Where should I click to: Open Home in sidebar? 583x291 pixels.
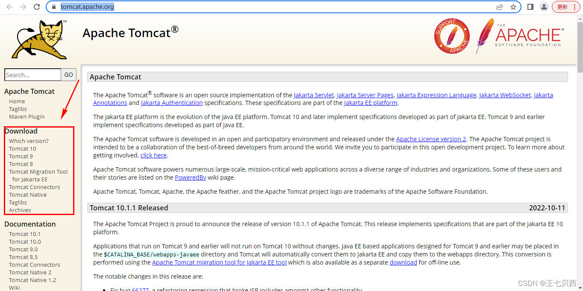17,101
